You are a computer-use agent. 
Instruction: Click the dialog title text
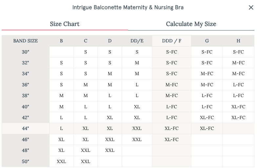click(x=128, y=7)
